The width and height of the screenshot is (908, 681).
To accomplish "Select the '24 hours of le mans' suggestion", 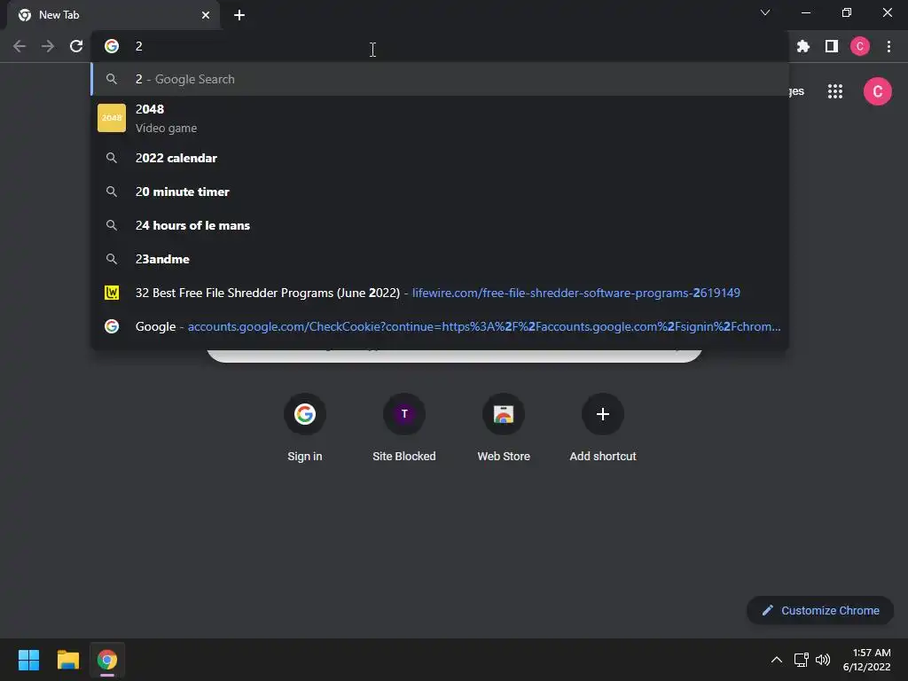I will click(440, 225).
